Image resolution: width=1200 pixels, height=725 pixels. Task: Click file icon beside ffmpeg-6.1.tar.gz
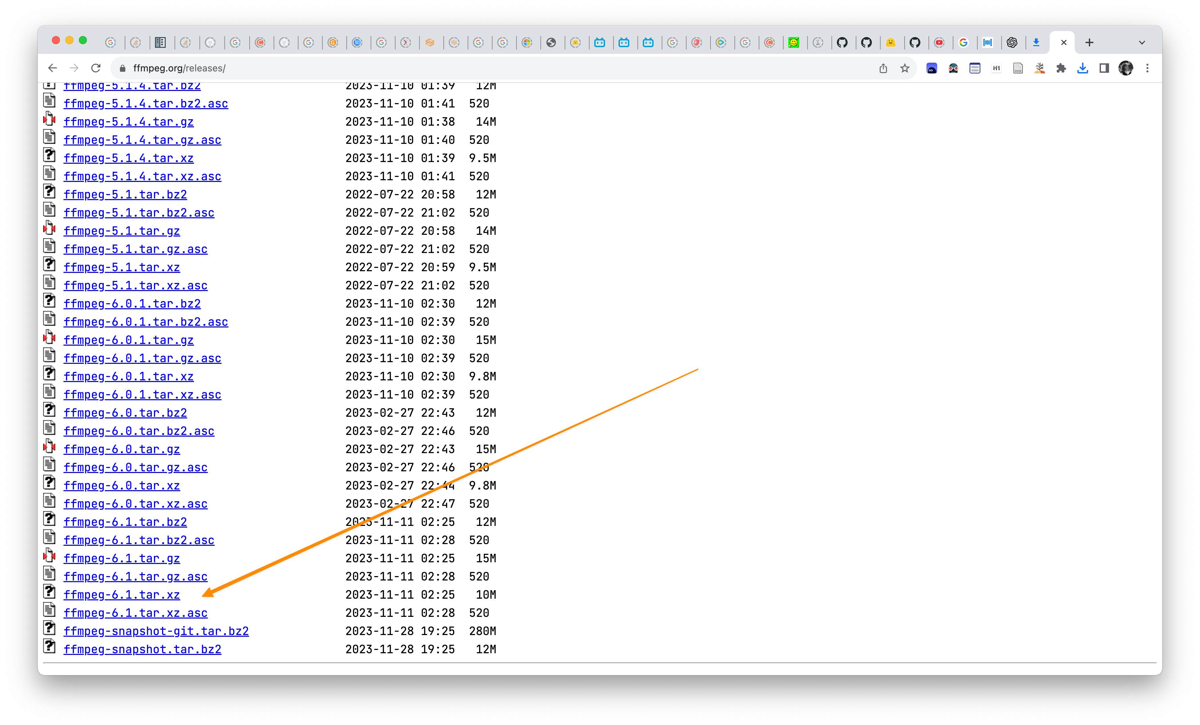pyautogui.click(x=49, y=556)
